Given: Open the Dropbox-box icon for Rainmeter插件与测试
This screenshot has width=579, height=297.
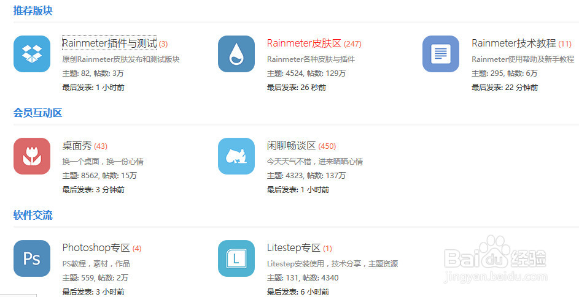Looking at the screenshot, I should point(32,54).
